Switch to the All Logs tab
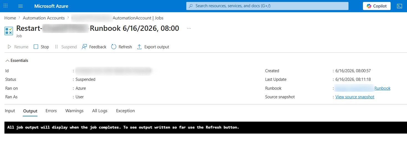The width and height of the screenshot is (407, 153). [100, 111]
